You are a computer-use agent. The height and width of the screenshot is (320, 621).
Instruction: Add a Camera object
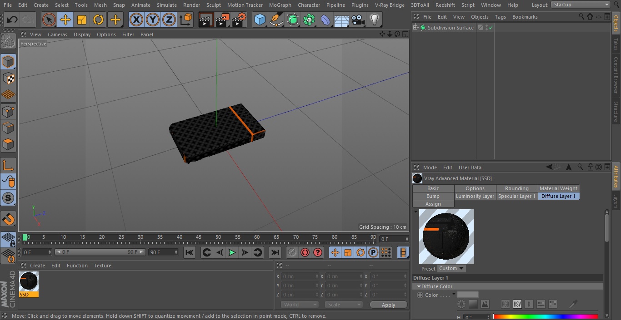pos(358,20)
